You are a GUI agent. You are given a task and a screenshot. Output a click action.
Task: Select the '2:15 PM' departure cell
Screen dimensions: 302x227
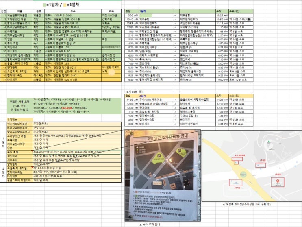[132, 35]
